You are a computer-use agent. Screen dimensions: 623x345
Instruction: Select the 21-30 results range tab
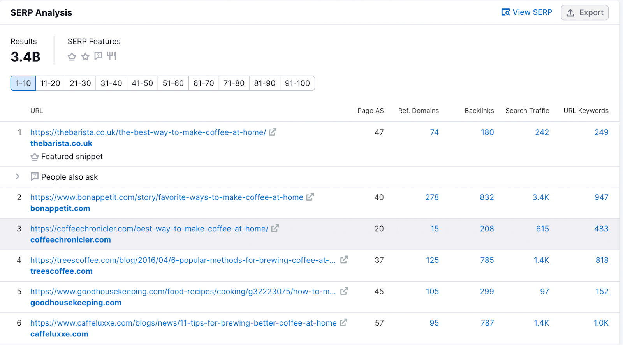pyautogui.click(x=80, y=83)
